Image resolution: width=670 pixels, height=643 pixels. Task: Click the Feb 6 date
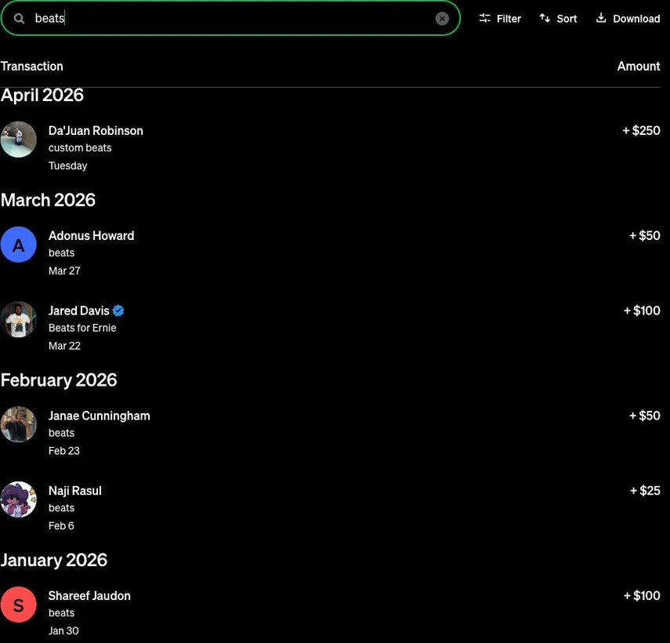[x=61, y=526]
